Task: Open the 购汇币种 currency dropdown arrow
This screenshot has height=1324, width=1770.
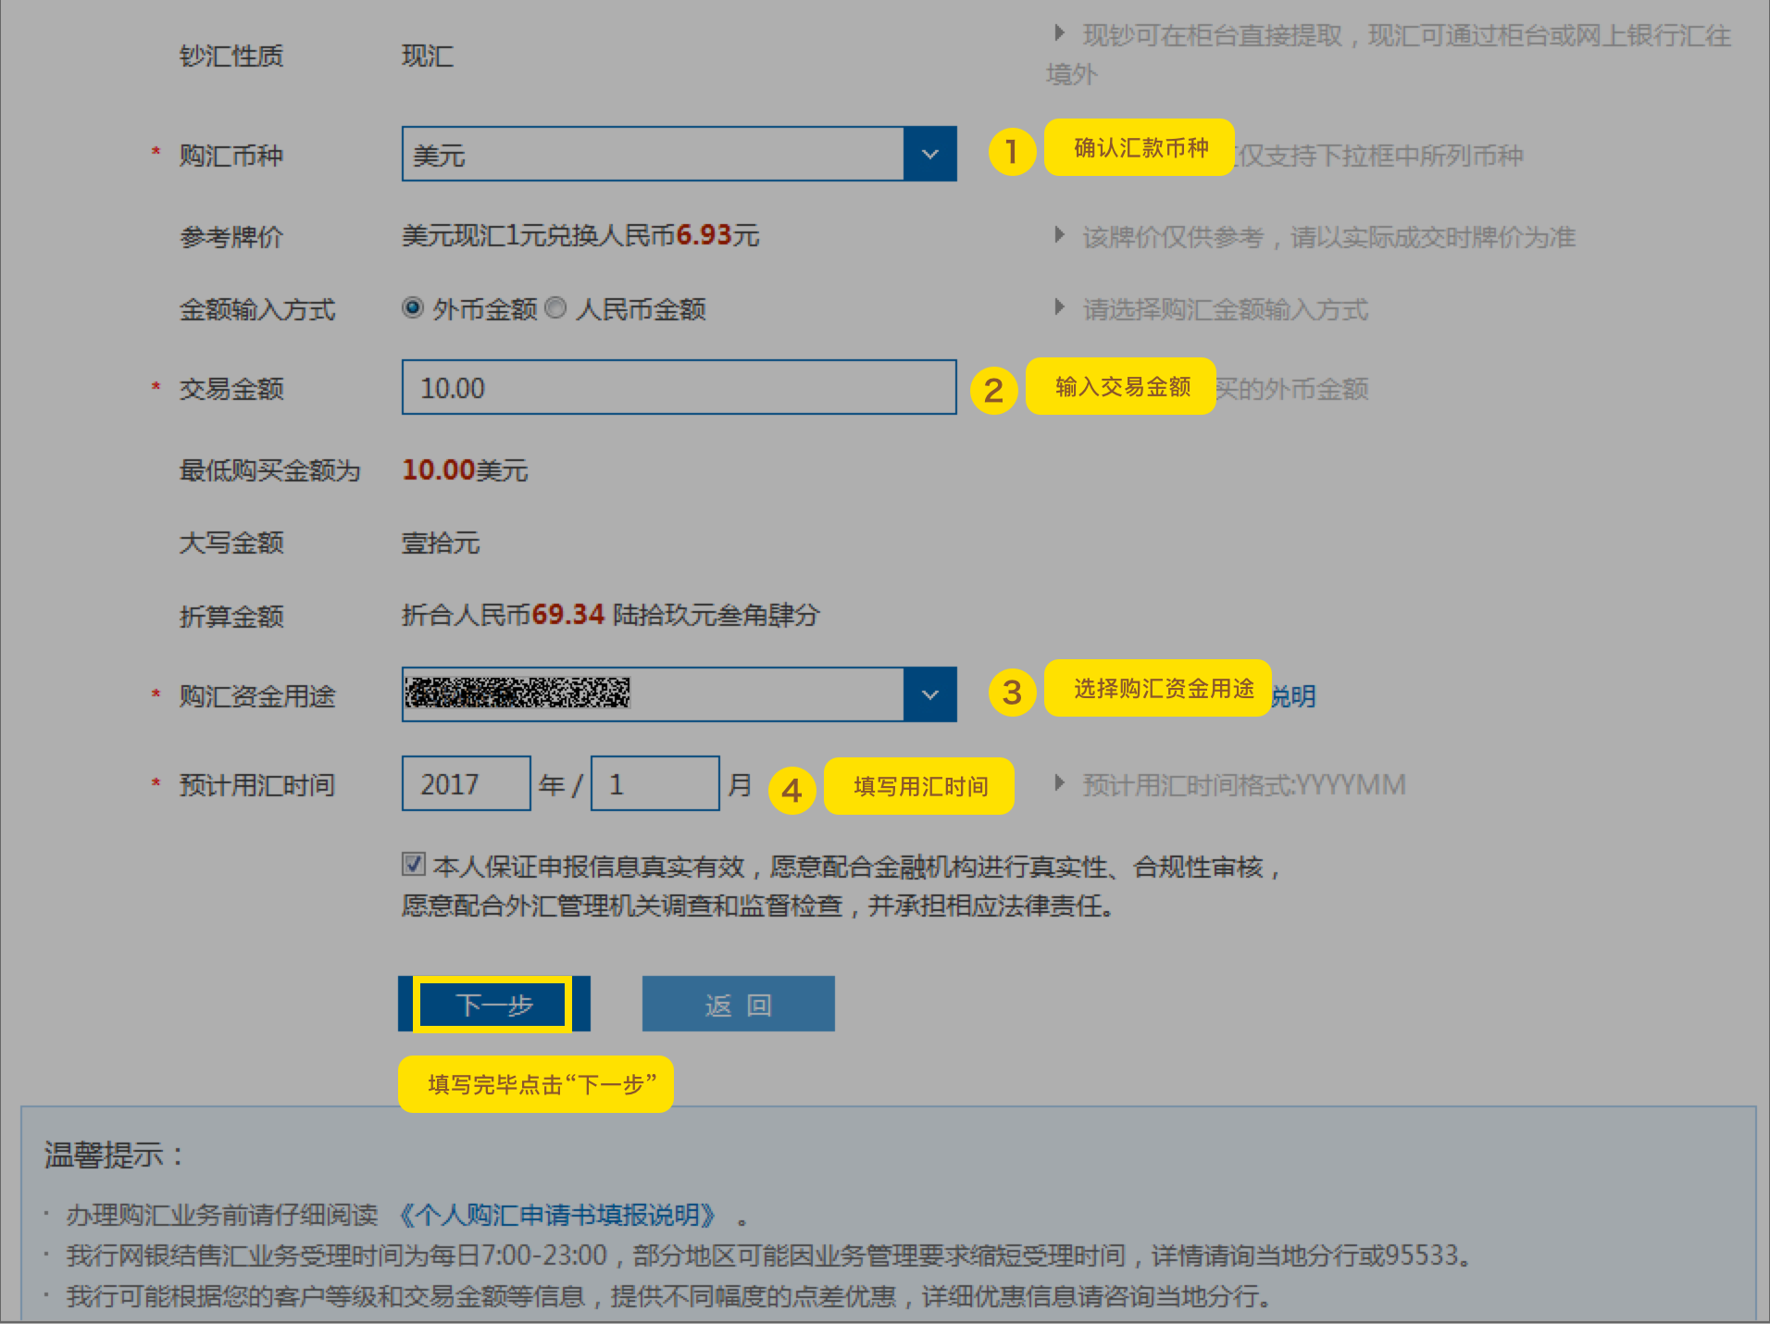Action: click(929, 154)
